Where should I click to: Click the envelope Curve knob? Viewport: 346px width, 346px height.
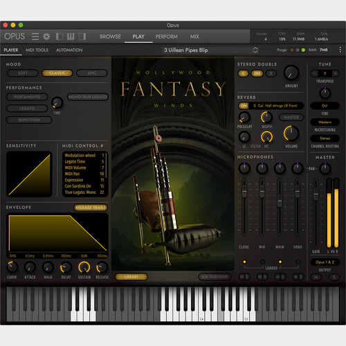click(12, 267)
